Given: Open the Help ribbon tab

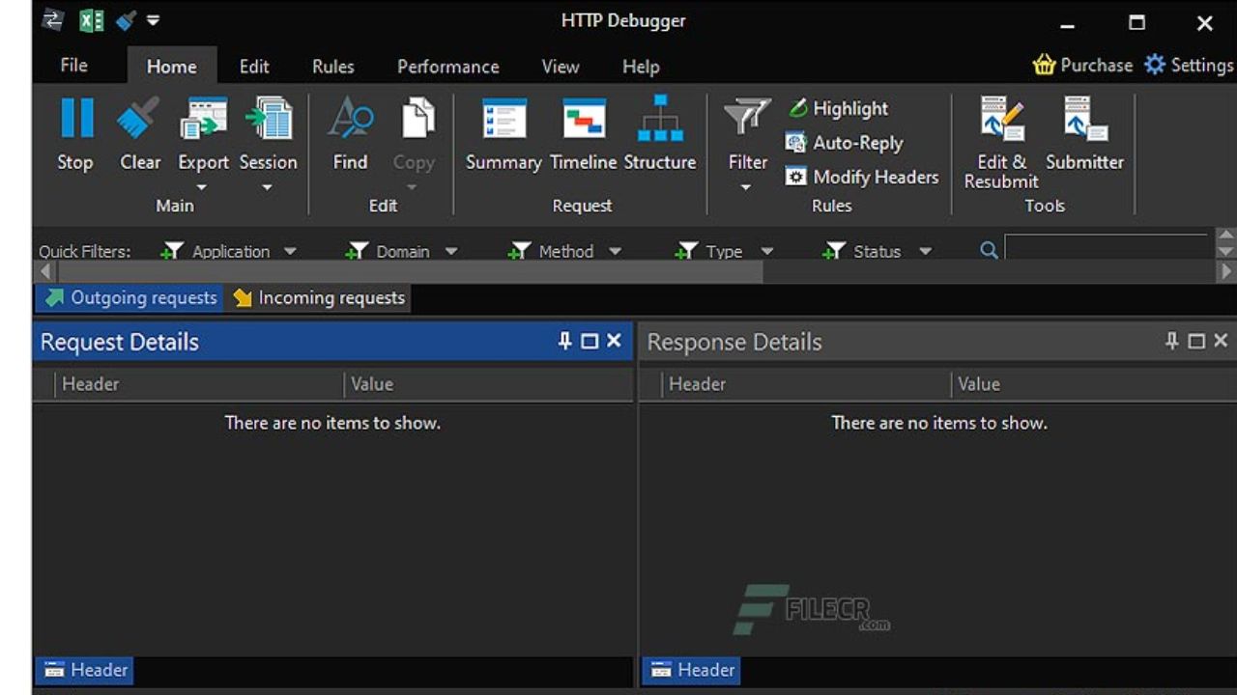Looking at the screenshot, I should [x=640, y=67].
